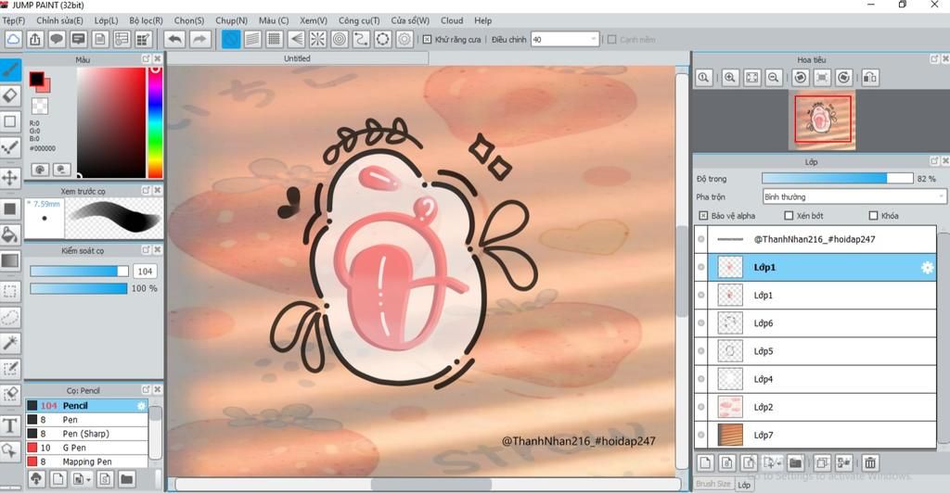
Task: Select the Pen brush in list
Action: tap(86, 420)
